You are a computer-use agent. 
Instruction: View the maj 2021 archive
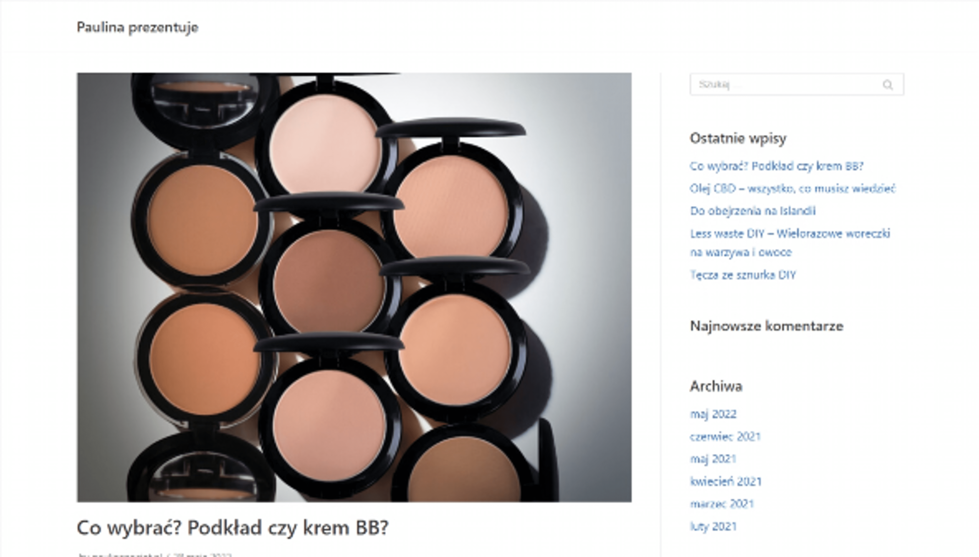point(713,459)
